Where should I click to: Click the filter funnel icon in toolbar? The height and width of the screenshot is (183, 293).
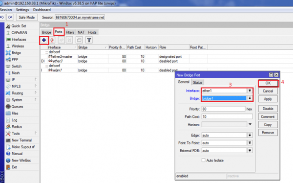[89, 40]
